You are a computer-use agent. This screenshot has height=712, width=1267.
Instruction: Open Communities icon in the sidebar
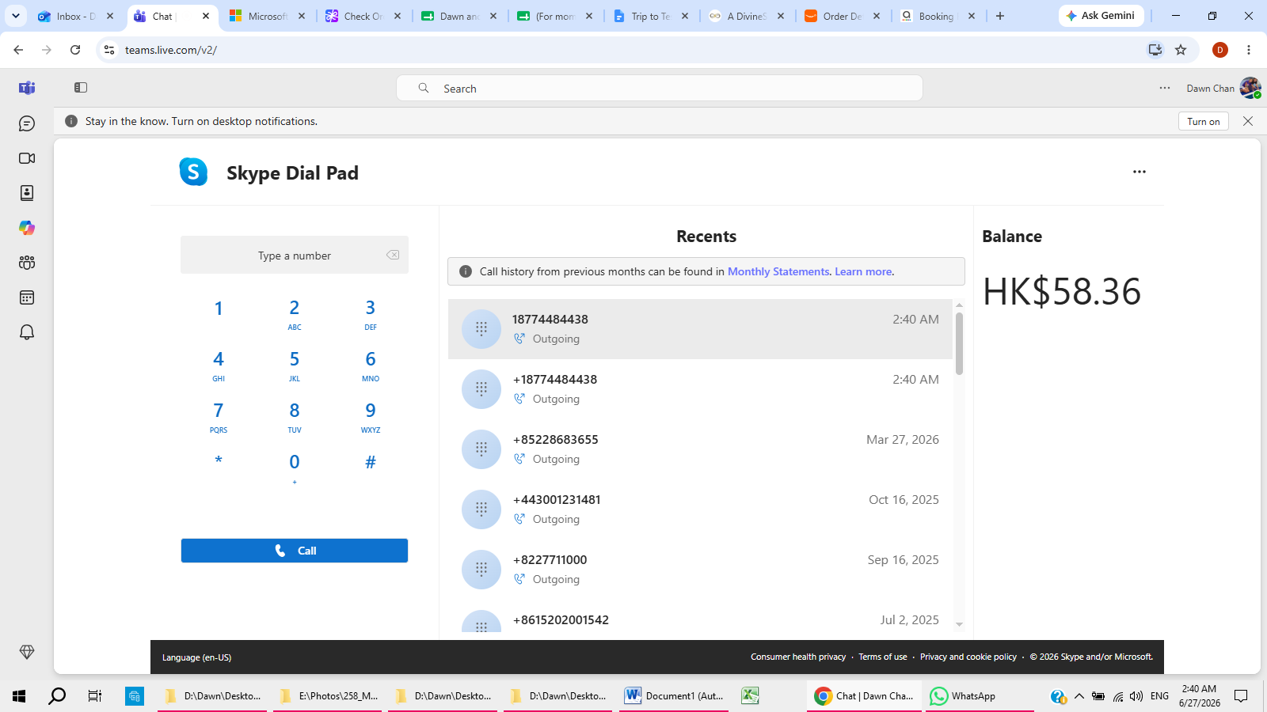[27, 263]
